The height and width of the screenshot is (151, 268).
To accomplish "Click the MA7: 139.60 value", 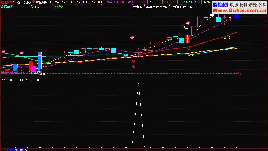I will (115, 2).
